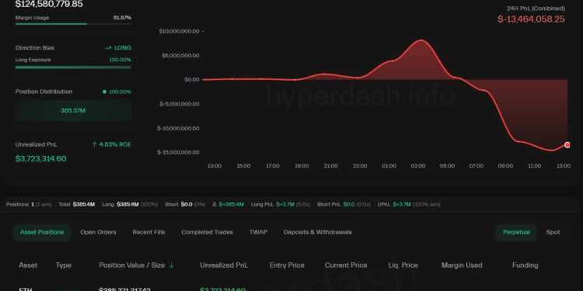Click the LONG trend arrow icon
Image resolution: width=583 pixels, height=291 pixels.
tap(108, 48)
